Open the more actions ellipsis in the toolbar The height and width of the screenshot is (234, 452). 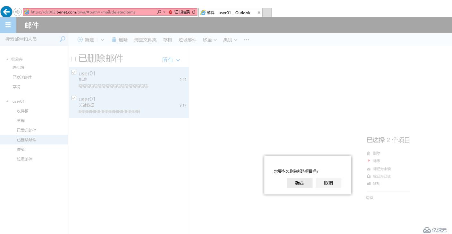[247, 40]
